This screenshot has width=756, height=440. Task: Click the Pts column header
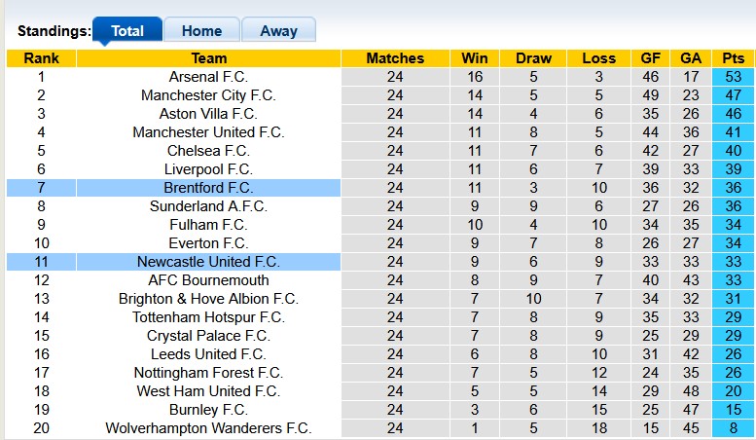pos(734,58)
